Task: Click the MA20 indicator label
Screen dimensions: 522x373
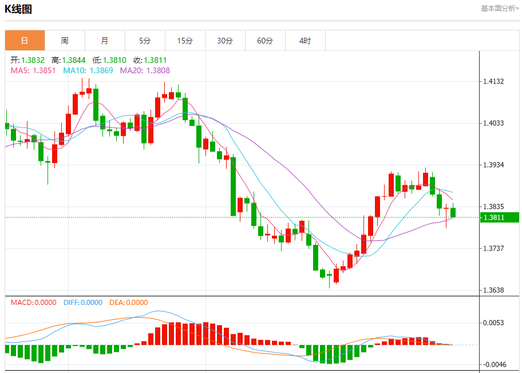Action: tap(145, 70)
